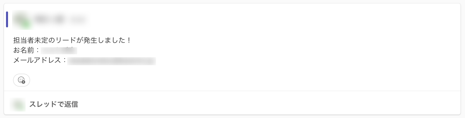Viewport: 465px width, 118px height.
Task: Click the お名前 label
Action: 24,50
